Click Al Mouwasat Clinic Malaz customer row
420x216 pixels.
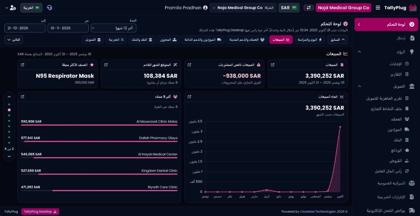click(99, 122)
